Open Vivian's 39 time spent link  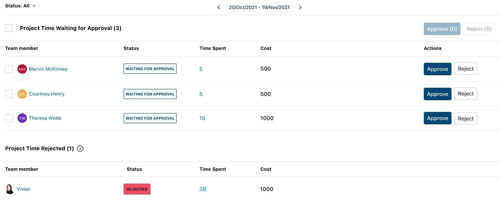tap(203, 189)
